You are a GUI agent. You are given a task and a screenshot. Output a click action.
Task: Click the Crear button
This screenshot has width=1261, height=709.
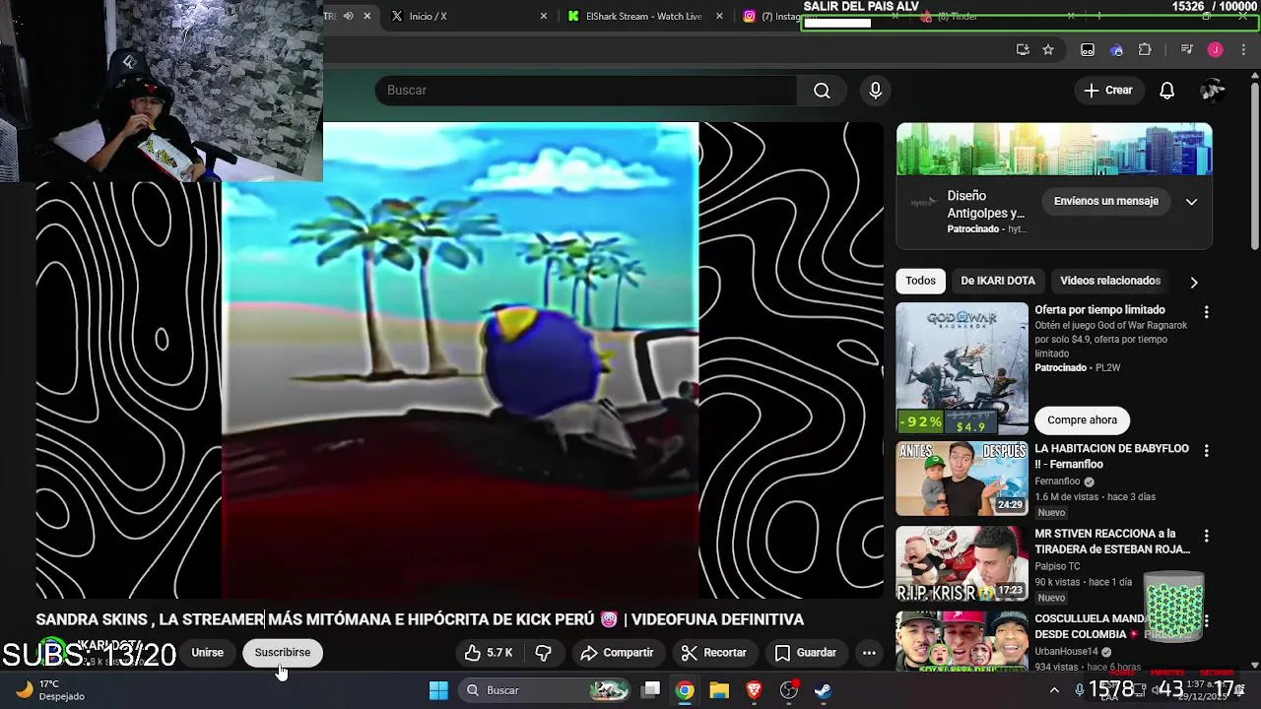pyautogui.click(x=1108, y=91)
